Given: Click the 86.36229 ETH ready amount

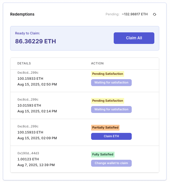Looking at the screenshot, I should click(35, 41).
